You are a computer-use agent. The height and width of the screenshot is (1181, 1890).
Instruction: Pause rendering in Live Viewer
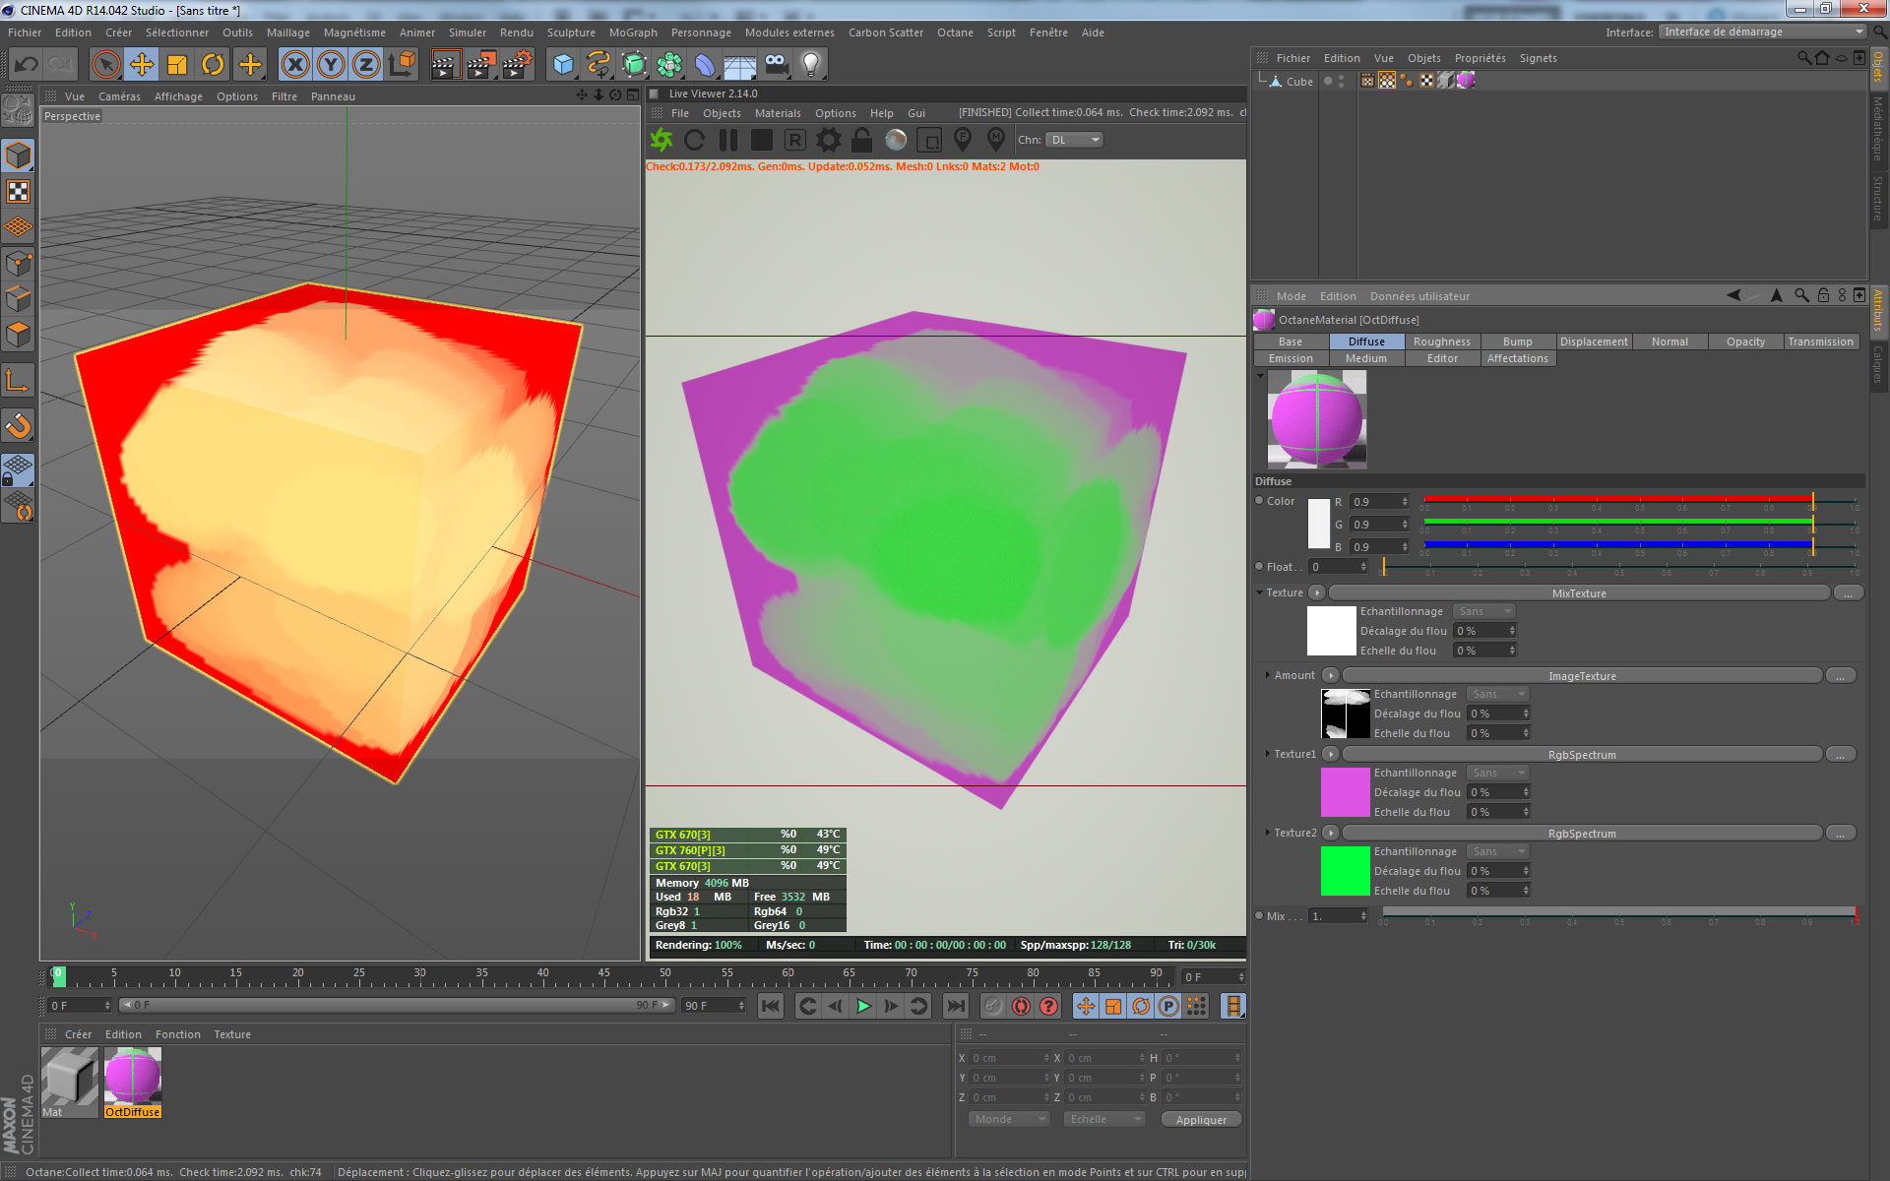pyautogui.click(x=728, y=140)
